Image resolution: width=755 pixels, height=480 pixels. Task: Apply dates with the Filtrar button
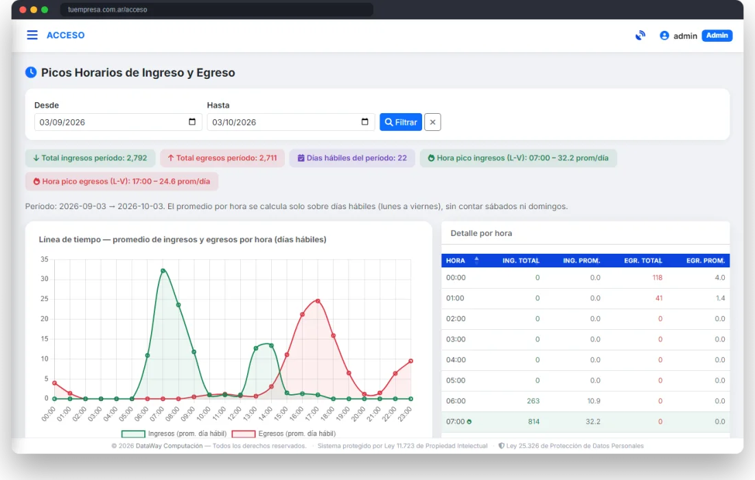point(401,122)
